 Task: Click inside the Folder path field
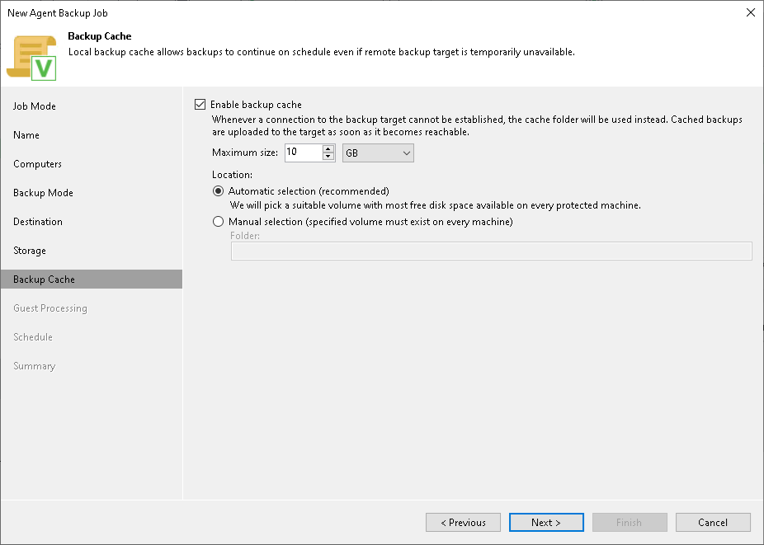click(491, 251)
